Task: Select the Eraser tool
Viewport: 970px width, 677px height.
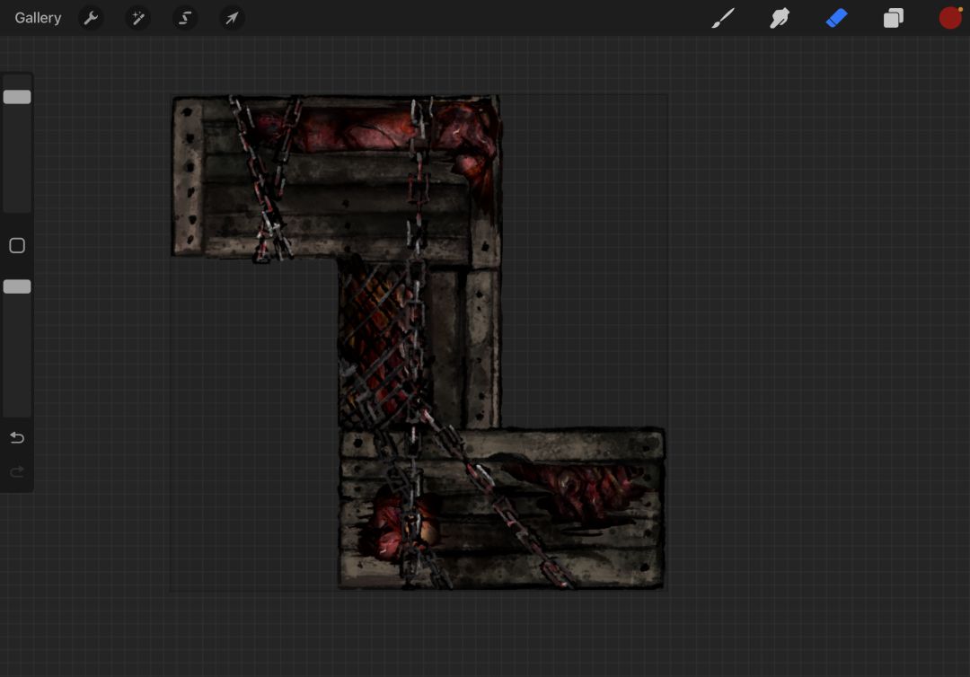Action: pyautogui.click(x=836, y=18)
